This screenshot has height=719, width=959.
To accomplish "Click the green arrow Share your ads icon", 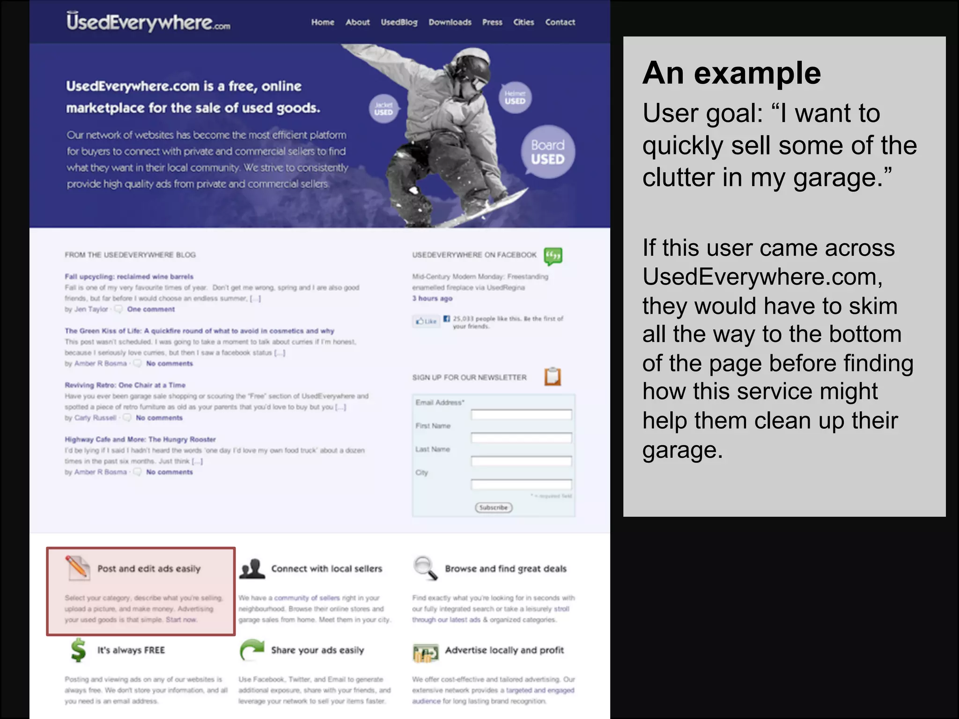I will (252, 650).
